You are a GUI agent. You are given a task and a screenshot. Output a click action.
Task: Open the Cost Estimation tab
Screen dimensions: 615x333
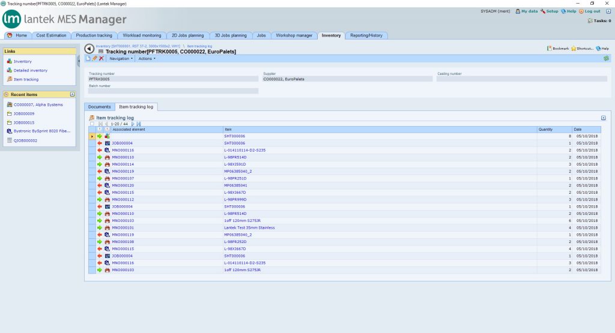coord(52,35)
